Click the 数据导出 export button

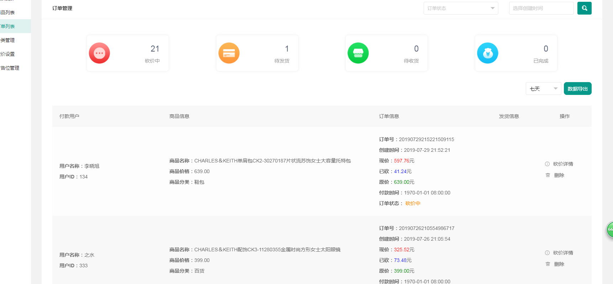(577, 89)
